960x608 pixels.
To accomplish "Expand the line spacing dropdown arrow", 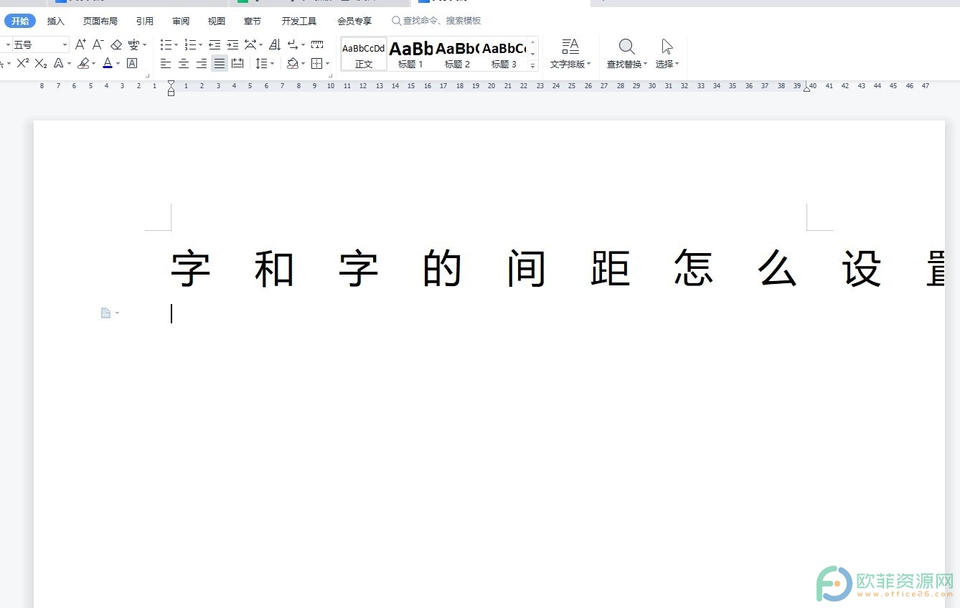I will (x=273, y=64).
